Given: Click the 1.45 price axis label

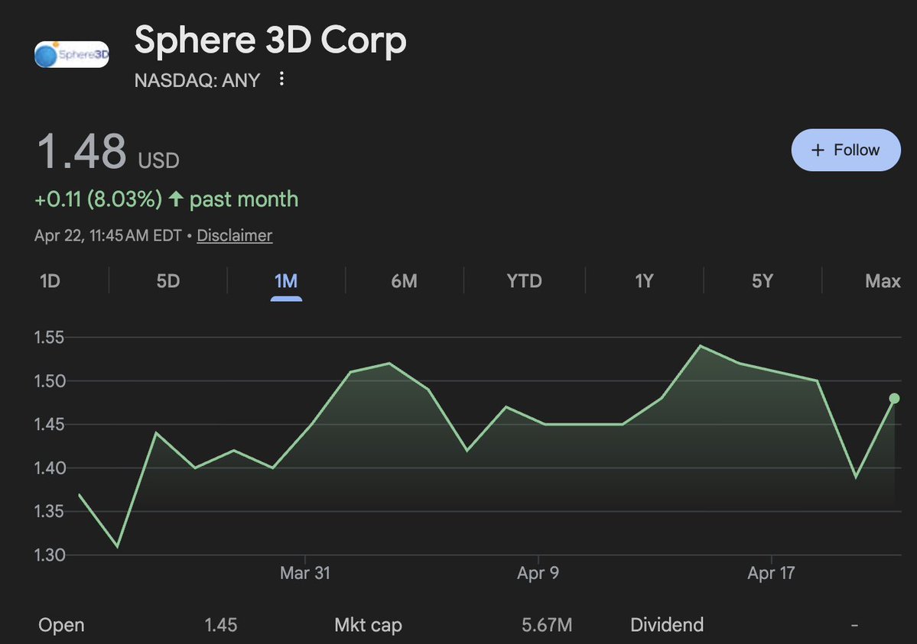Looking at the screenshot, I should tap(49, 424).
